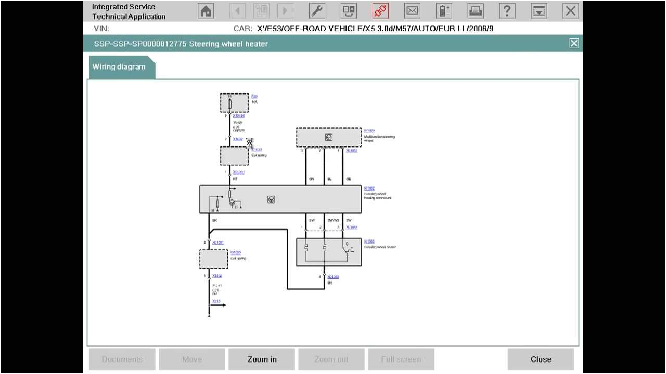
Task: Click the Zoom out button
Action: pos(331,359)
